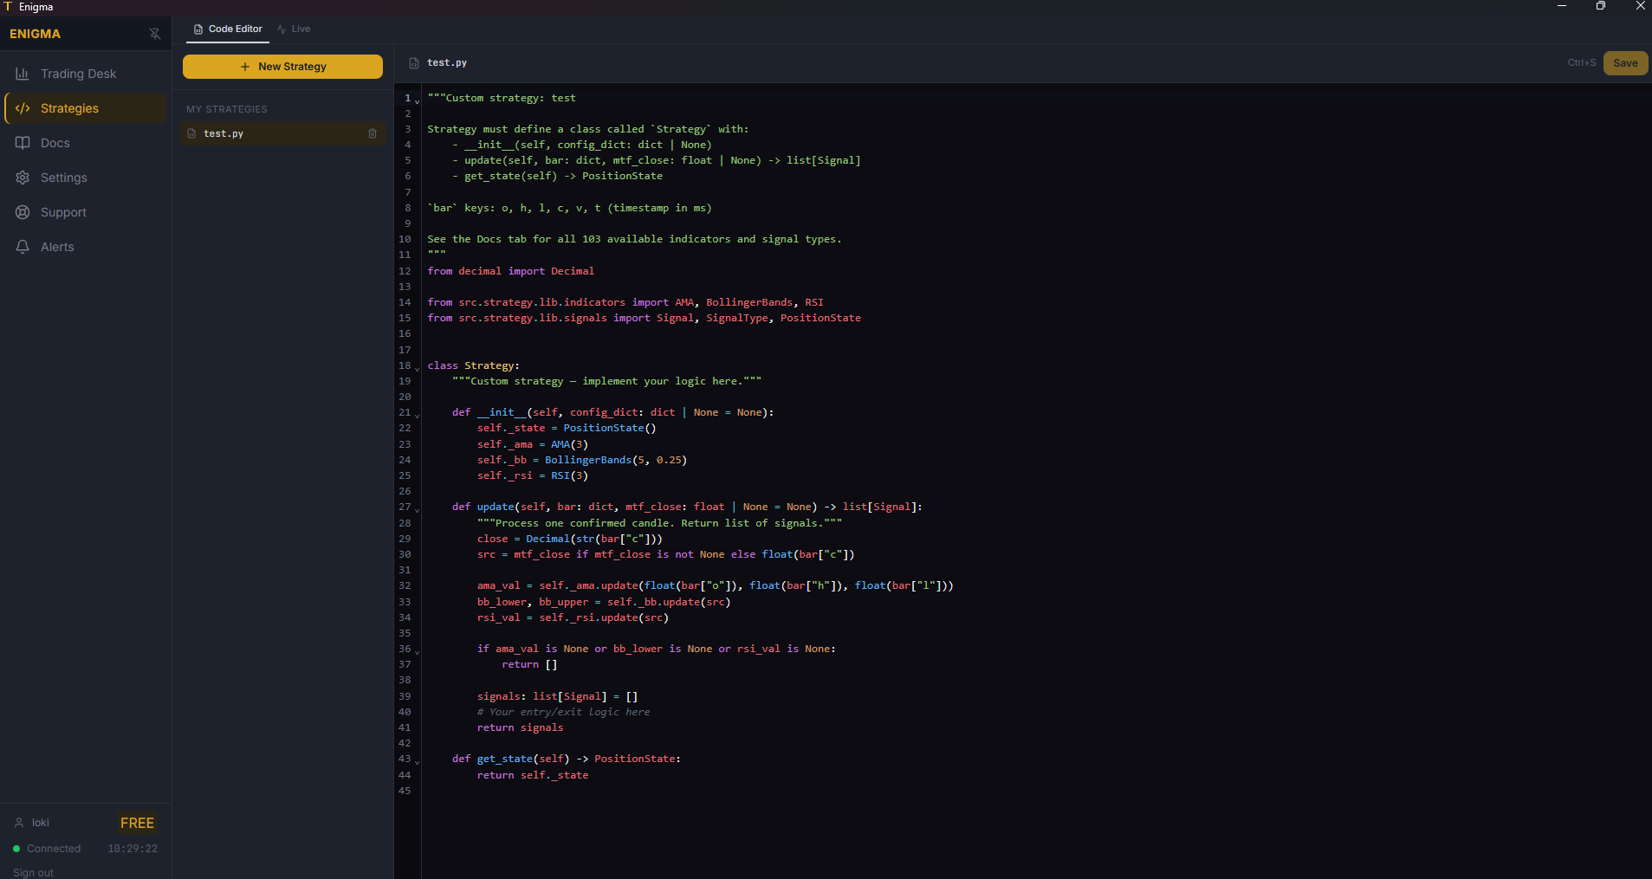Click the Sign out link
The width and height of the screenshot is (1652, 879).
32,872
